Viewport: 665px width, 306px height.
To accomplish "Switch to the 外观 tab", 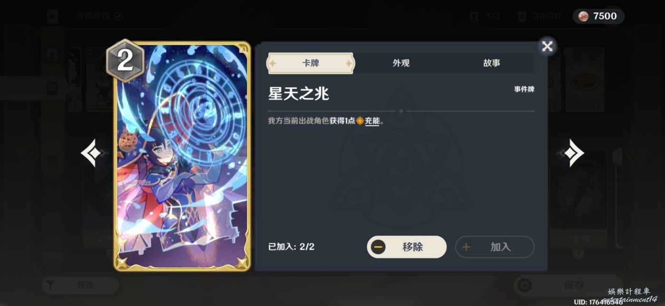I will (x=401, y=63).
